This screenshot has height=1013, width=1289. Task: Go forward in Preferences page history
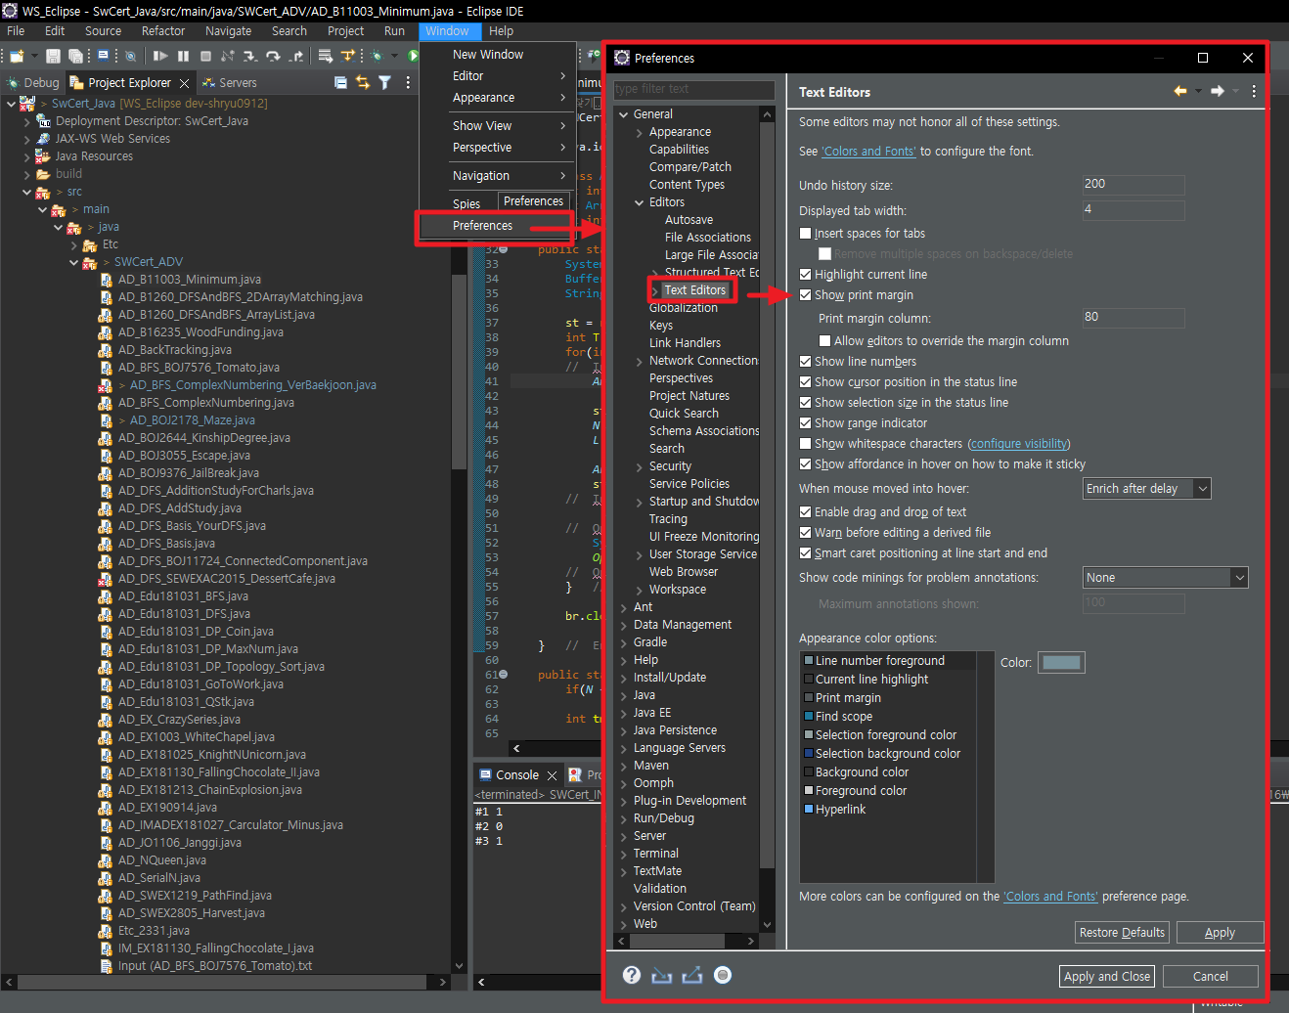[1218, 91]
